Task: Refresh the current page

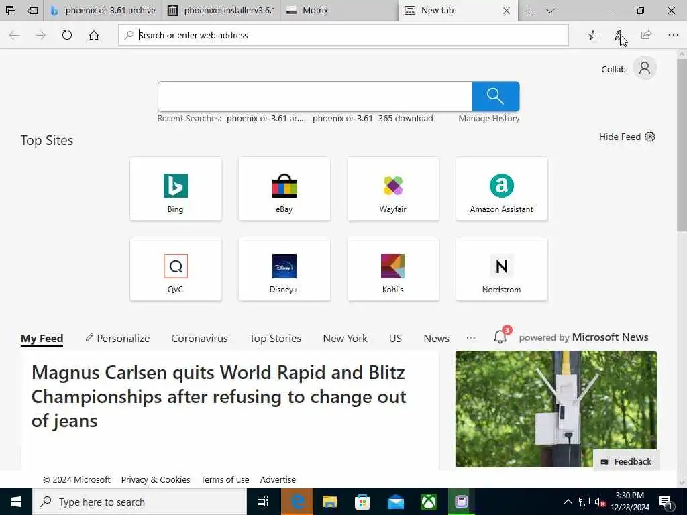Action: point(66,35)
